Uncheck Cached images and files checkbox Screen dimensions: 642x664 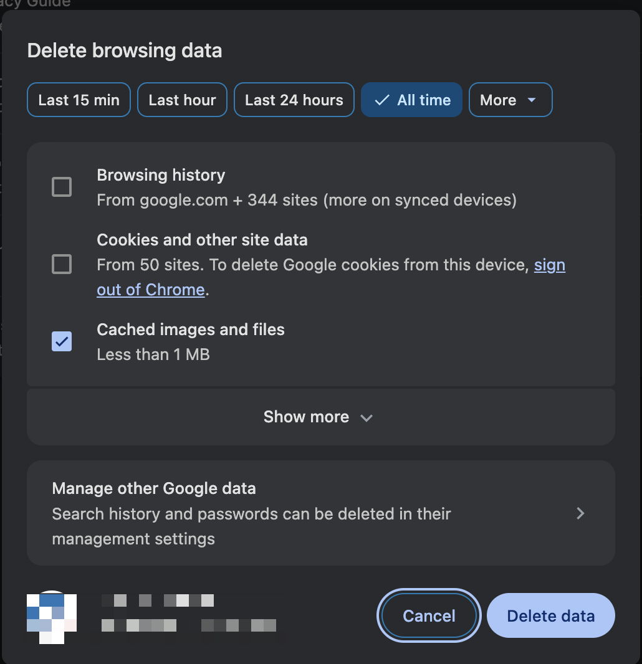tap(62, 341)
